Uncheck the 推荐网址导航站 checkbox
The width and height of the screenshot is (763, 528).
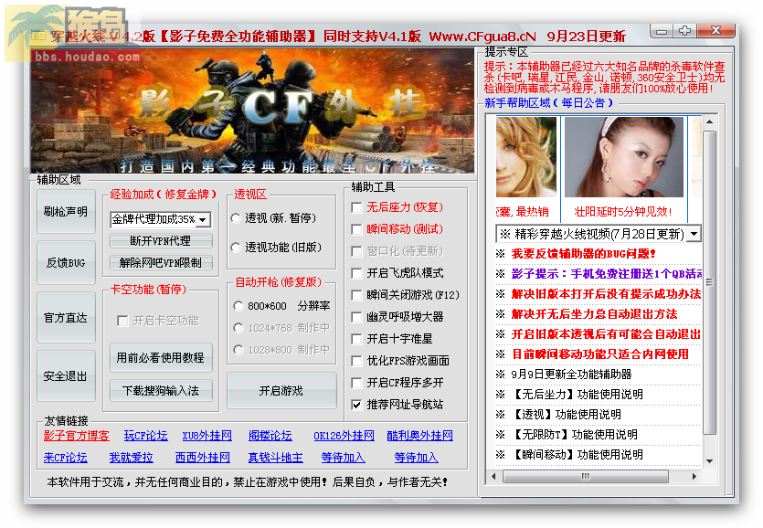(x=356, y=405)
